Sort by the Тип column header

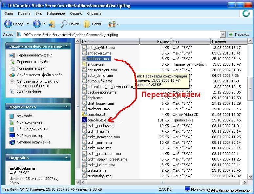pos(191,41)
